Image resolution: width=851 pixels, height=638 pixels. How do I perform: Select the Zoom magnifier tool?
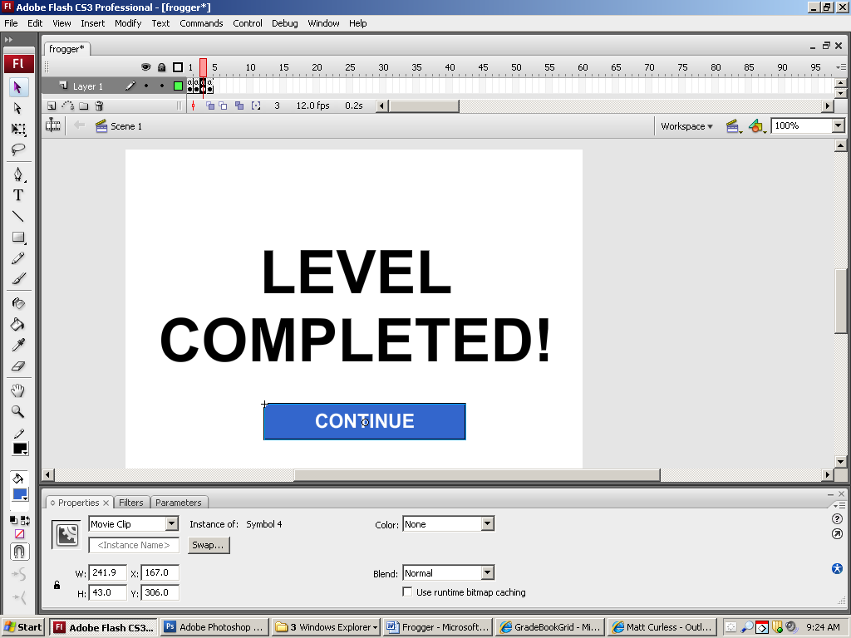[17, 411]
